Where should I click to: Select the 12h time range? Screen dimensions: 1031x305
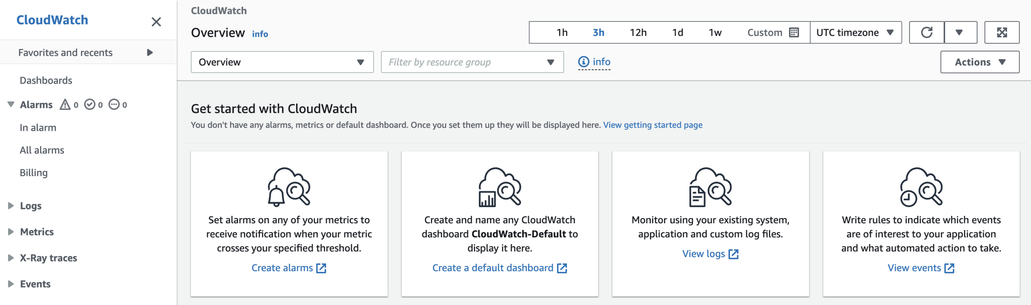(x=638, y=33)
